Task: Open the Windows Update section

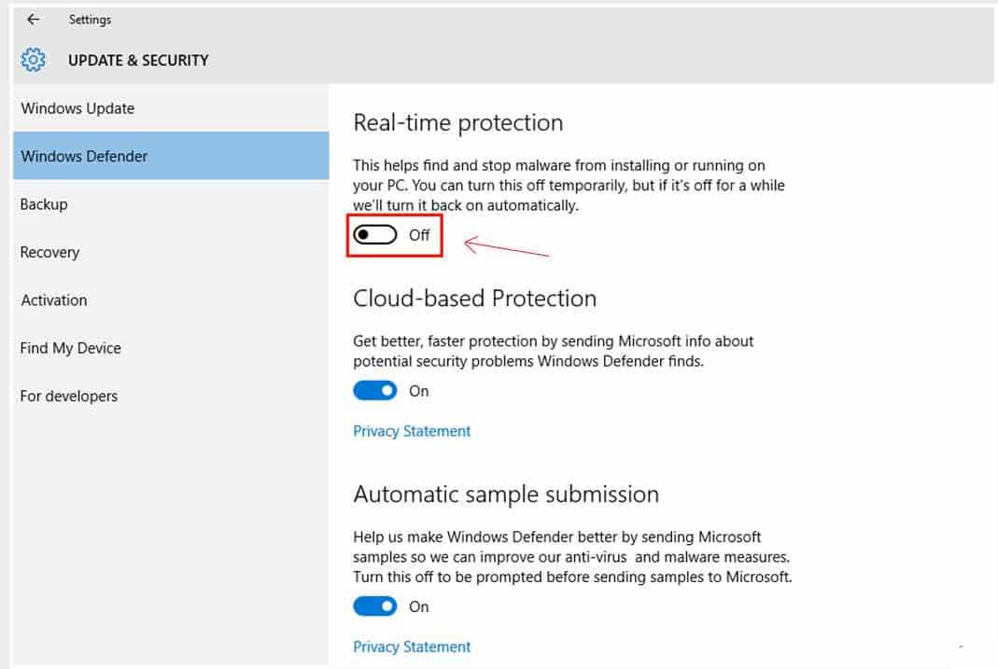Action: coord(171,108)
